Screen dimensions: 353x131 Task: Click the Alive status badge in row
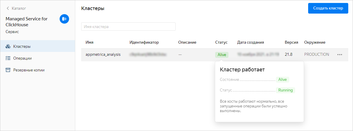click(222, 55)
